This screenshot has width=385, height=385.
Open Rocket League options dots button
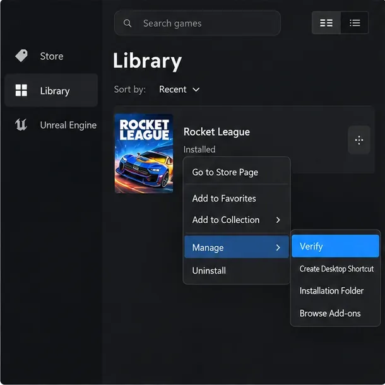pyautogui.click(x=359, y=140)
